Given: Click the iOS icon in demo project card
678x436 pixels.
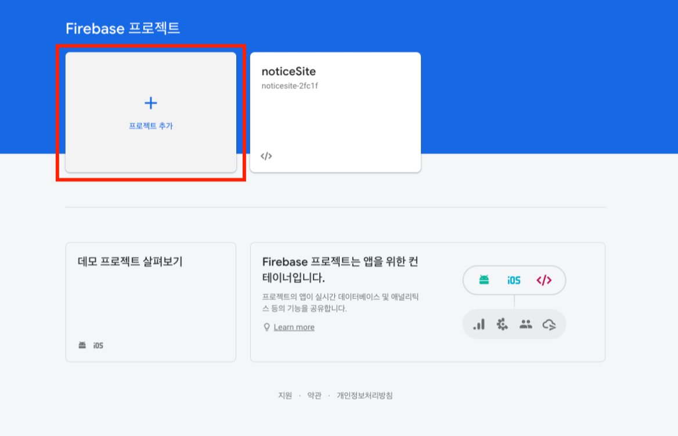Looking at the screenshot, I should click(x=98, y=345).
